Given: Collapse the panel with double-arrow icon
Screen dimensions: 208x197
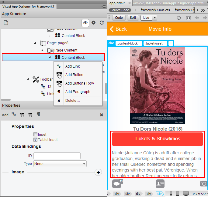Looking at the screenshot, I should click(x=2, y=2).
